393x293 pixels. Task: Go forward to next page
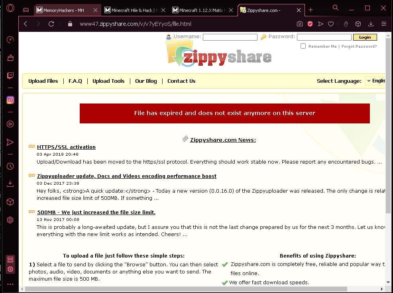38,24
